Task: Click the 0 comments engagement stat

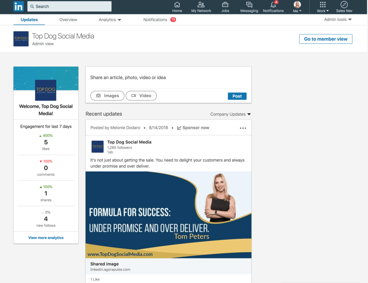Action: coord(46,168)
